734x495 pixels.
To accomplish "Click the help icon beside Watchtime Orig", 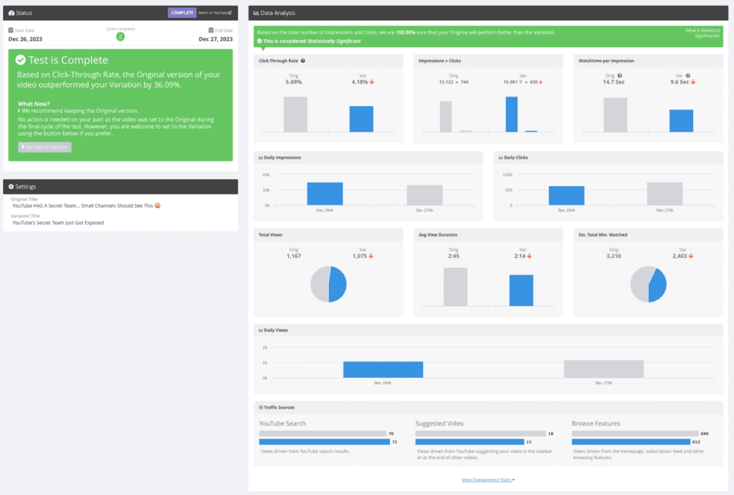I will [619, 75].
